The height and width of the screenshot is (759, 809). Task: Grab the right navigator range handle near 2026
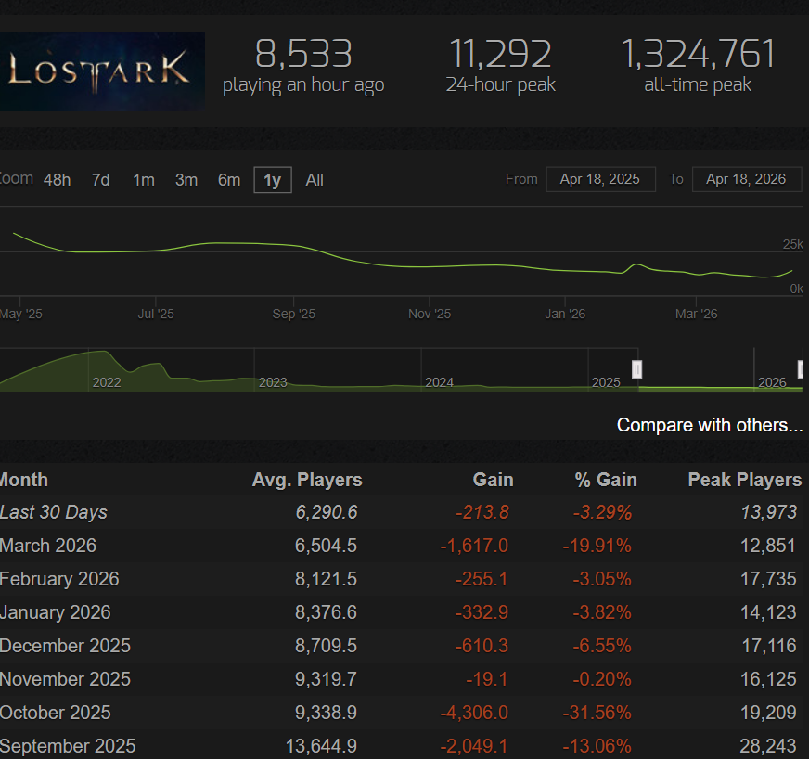pyautogui.click(x=802, y=369)
